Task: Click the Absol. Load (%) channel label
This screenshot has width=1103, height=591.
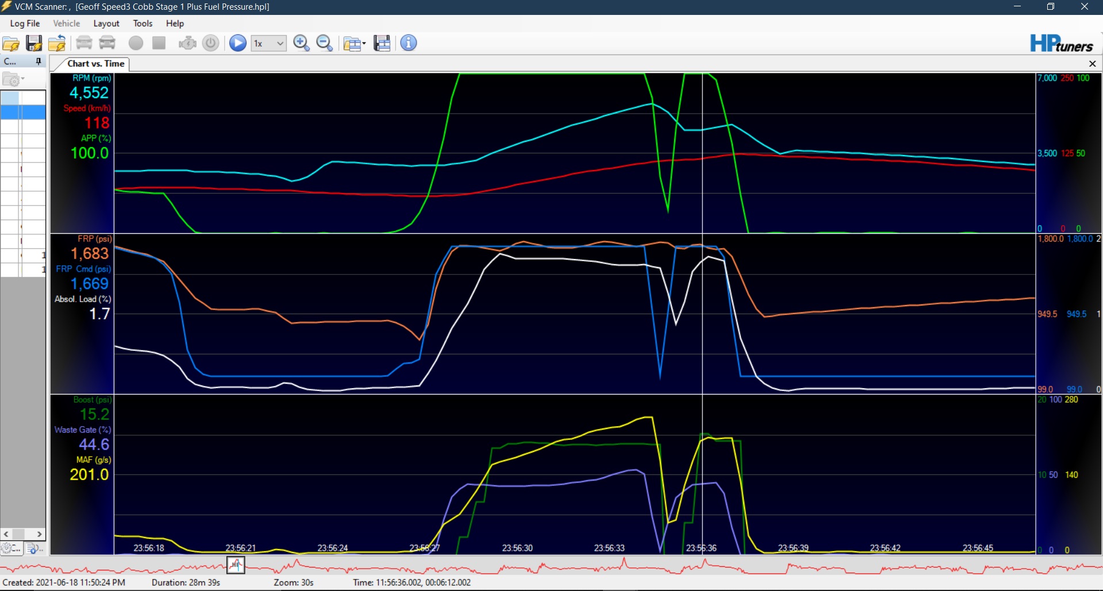Action: [x=83, y=299]
